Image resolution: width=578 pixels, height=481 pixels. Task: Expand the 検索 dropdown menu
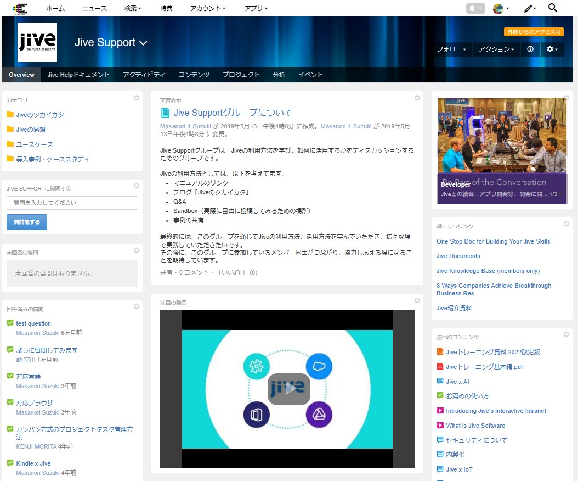(x=133, y=8)
